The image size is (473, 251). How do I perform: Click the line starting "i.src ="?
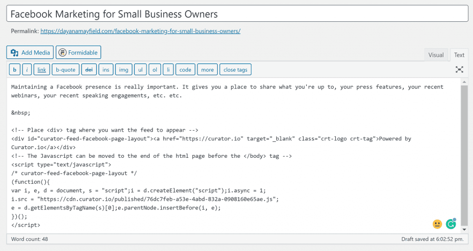click(x=145, y=199)
